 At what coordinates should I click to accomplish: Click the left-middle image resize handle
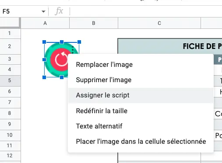click(x=44, y=59)
